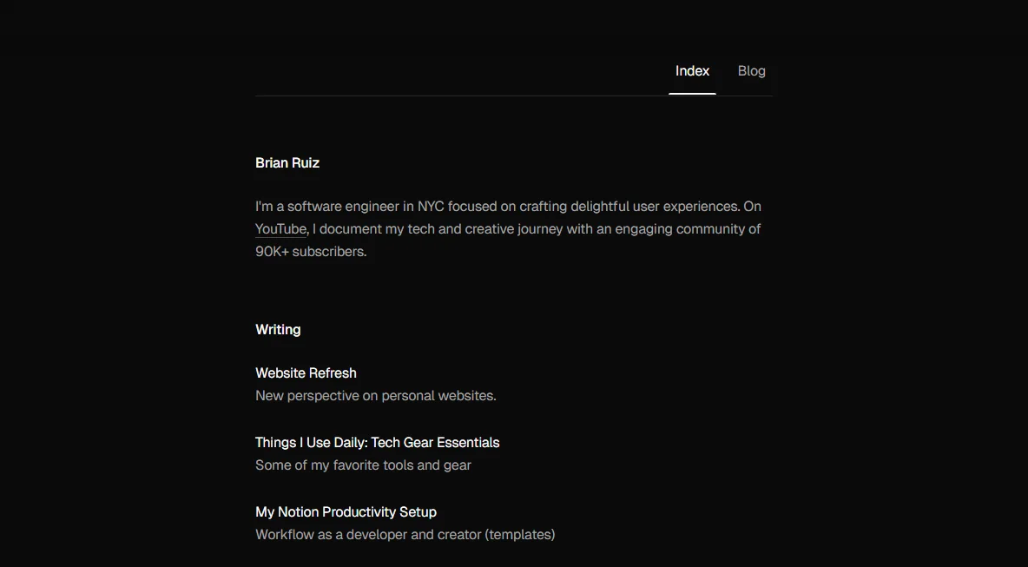Select the Index tab
Image resolution: width=1028 pixels, height=567 pixels.
pos(692,71)
